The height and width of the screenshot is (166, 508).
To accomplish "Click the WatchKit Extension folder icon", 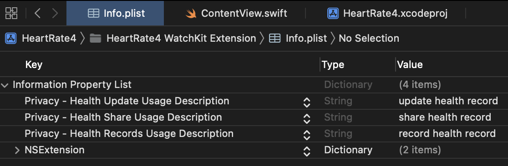I will pos(95,39).
